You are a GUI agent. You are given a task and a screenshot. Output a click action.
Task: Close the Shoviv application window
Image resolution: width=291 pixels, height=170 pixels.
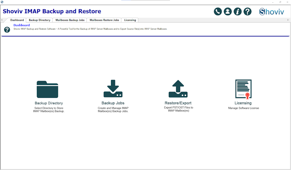[x=287, y=2]
